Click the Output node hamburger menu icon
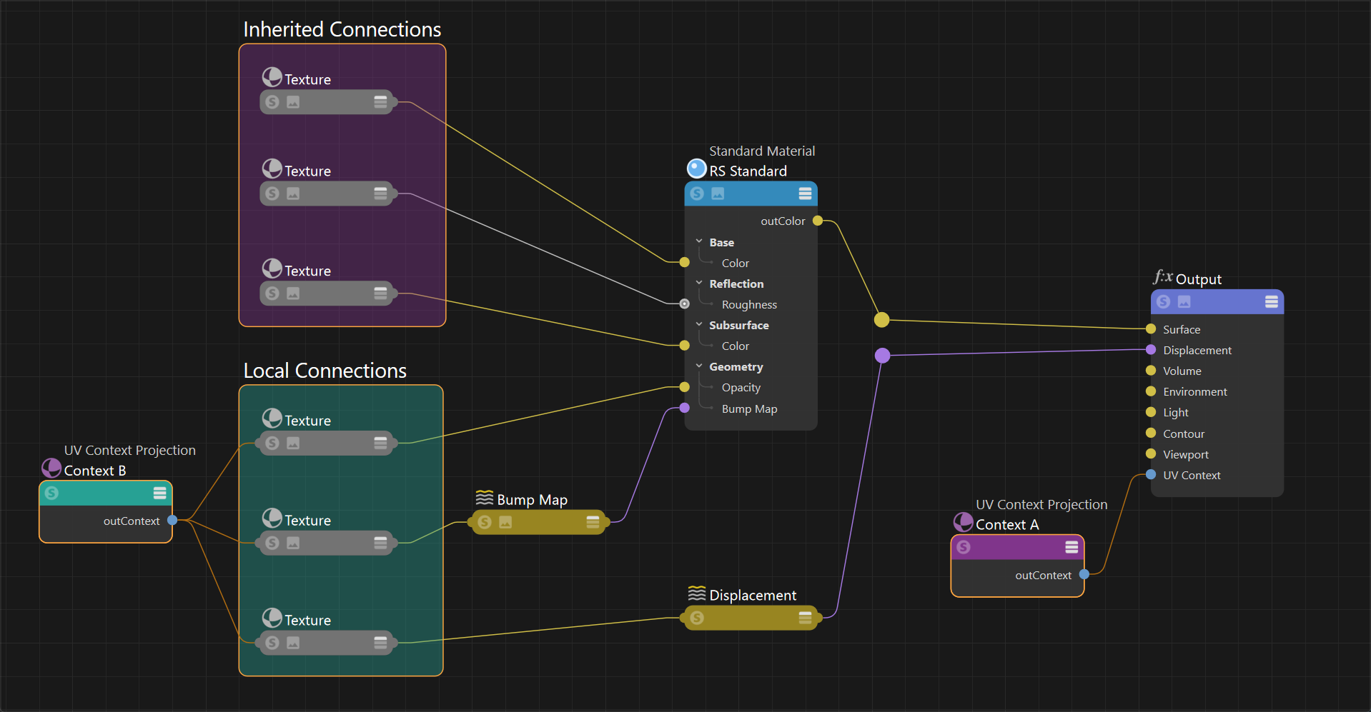Screen dimensions: 1371x712 coord(1272,301)
